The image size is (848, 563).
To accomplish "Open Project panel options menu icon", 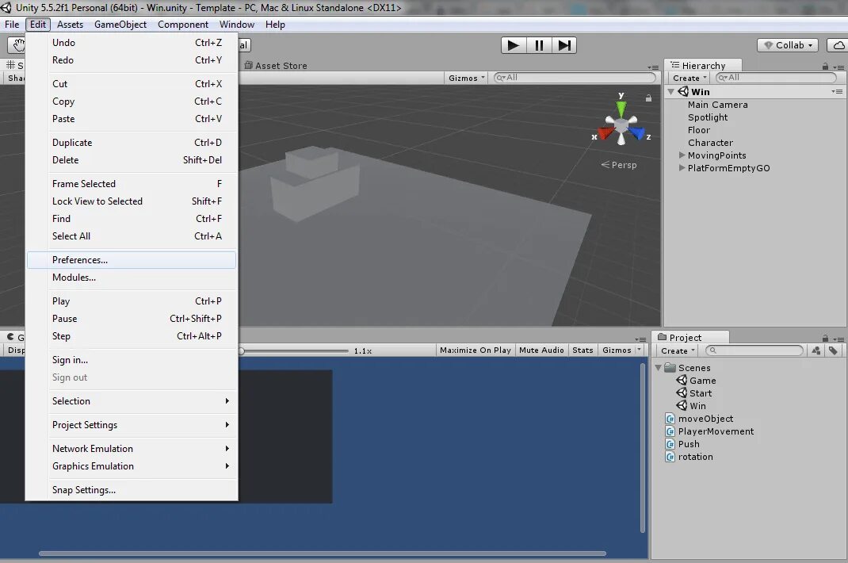I will click(x=838, y=339).
